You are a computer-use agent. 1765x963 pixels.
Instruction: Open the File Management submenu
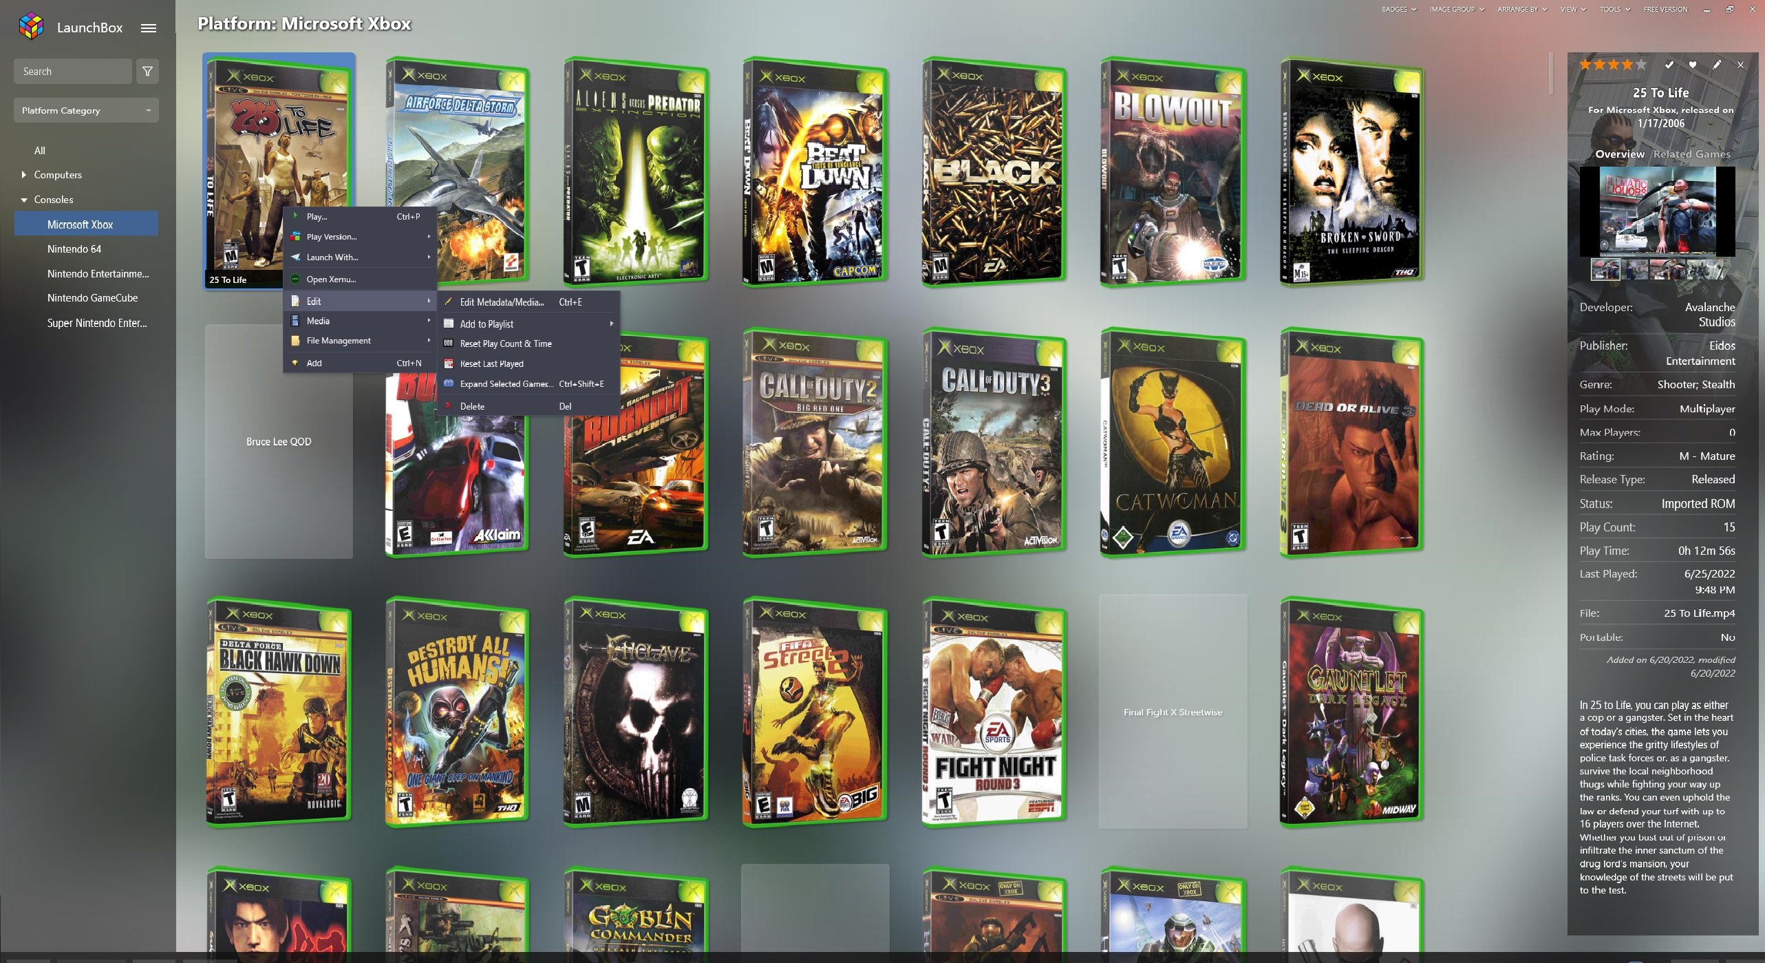361,341
